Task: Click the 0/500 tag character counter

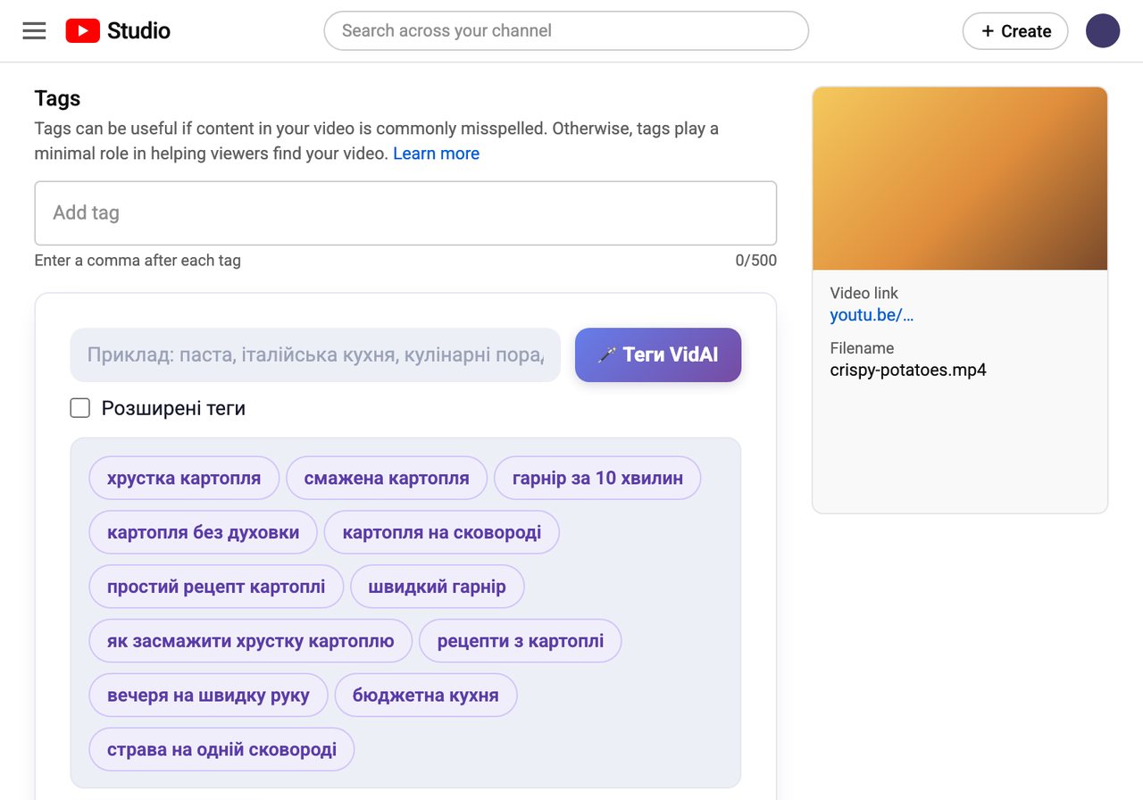Action: [x=755, y=261]
